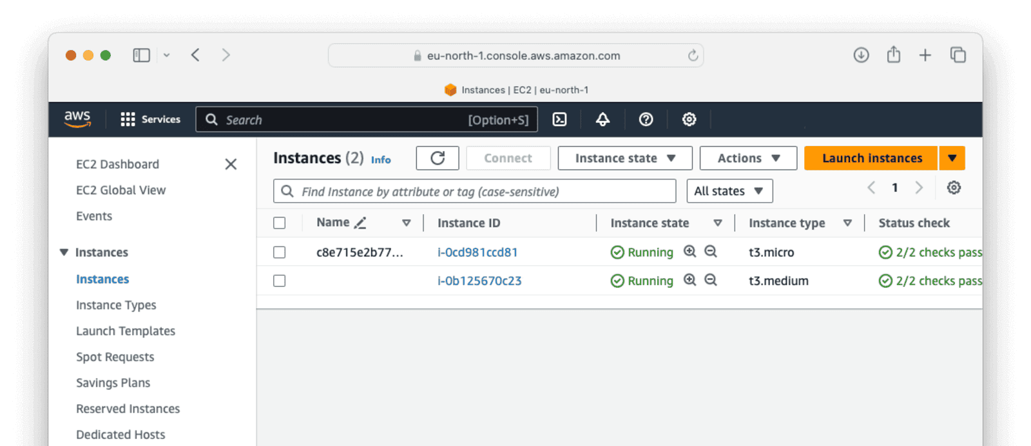1031x446 pixels.
Task: Open instance ID i-0b125670c23 link
Action: [x=479, y=281]
